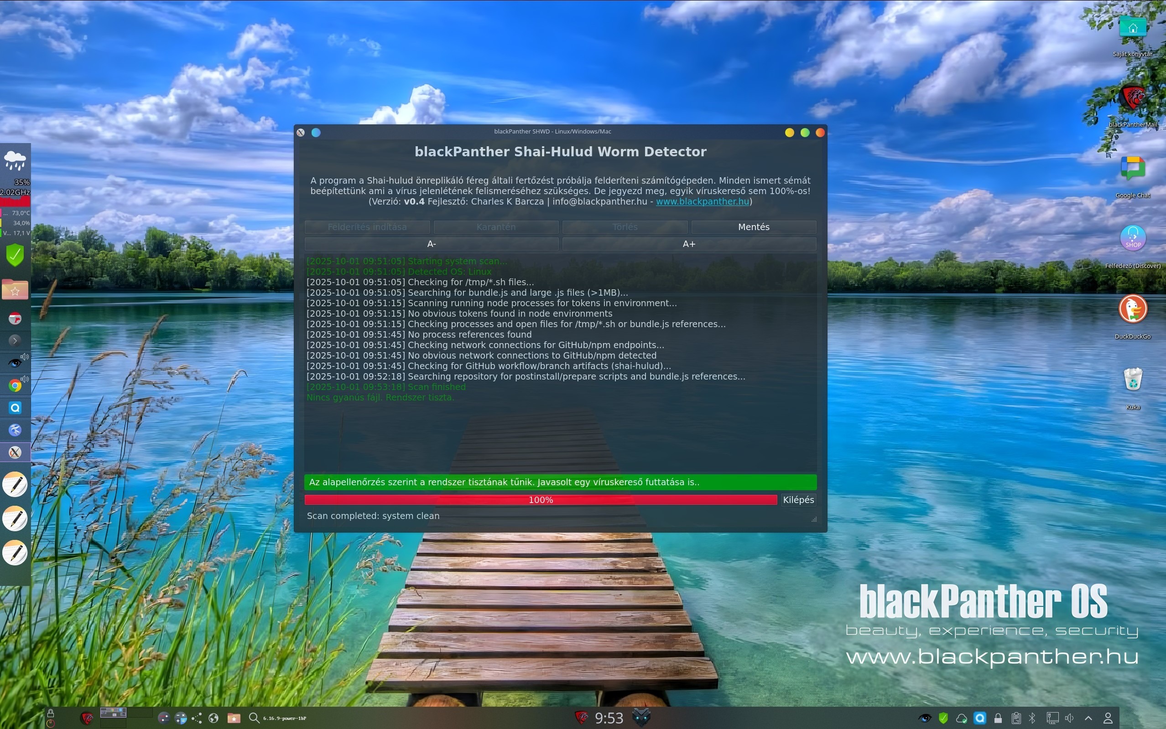
Task: Toggle the Bluetooth tray icon
Action: coord(1032,718)
